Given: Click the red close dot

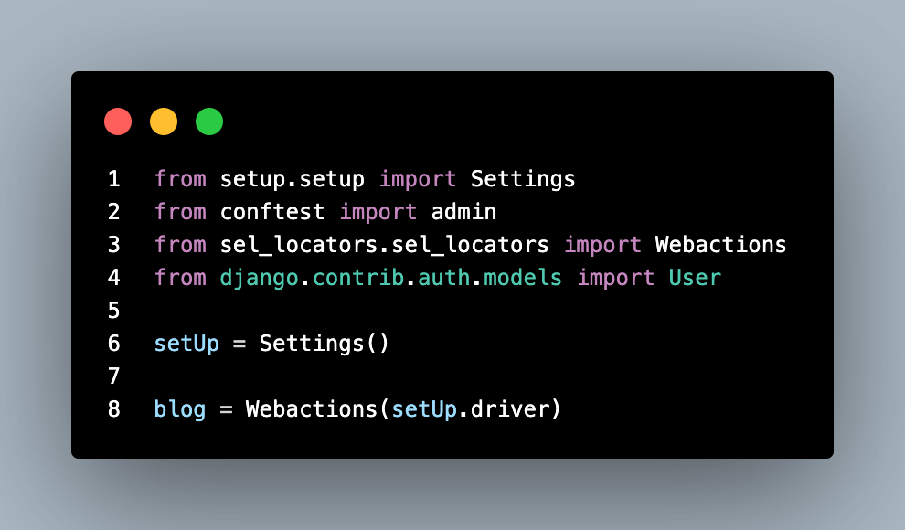Looking at the screenshot, I should pos(118,122).
